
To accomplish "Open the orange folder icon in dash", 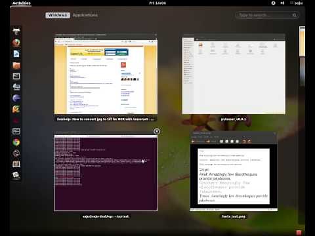I will click(16, 65).
